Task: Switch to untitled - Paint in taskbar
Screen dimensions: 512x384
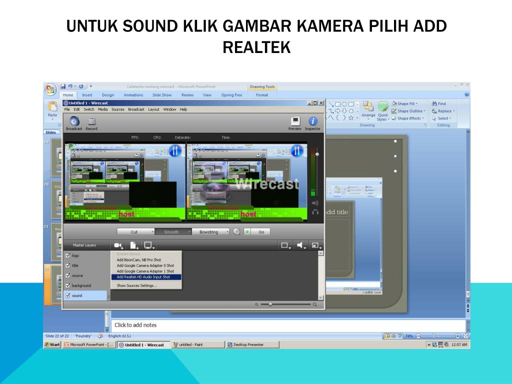Action: point(198,344)
